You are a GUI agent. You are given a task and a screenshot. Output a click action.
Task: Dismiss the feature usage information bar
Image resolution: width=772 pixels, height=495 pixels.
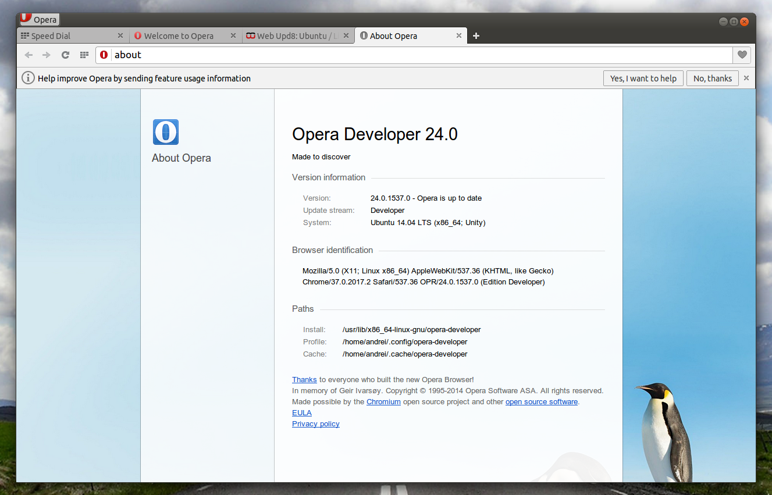pos(746,78)
